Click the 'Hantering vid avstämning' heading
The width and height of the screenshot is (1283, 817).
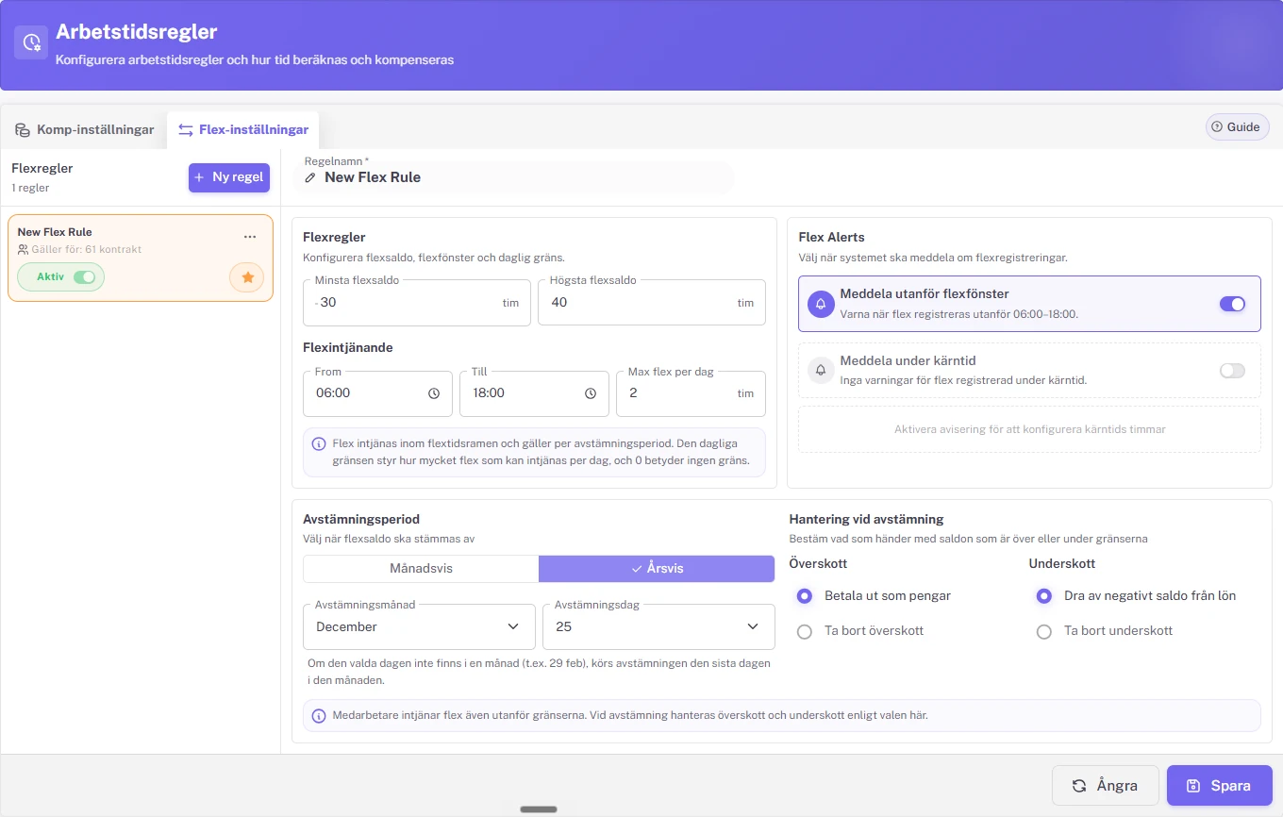(866, 519)
